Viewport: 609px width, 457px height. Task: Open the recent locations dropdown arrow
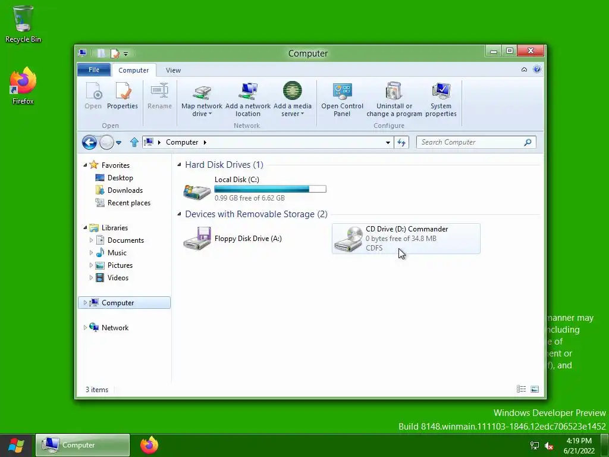(x=119, y=143)
